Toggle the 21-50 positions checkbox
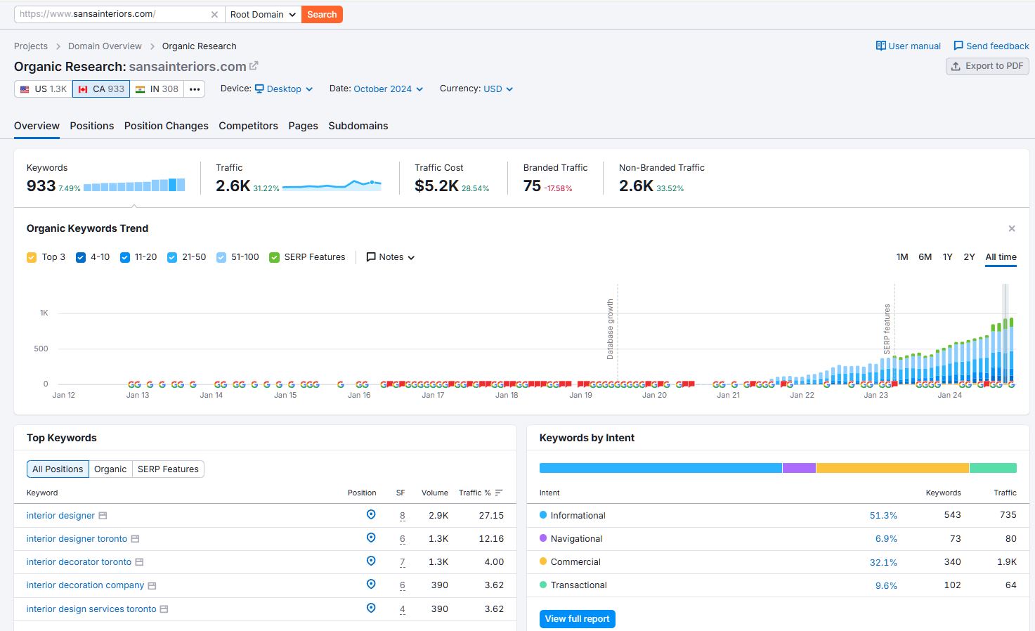Image resolution: width=1035 pixels, height=631 pixels. coord(171,257)
